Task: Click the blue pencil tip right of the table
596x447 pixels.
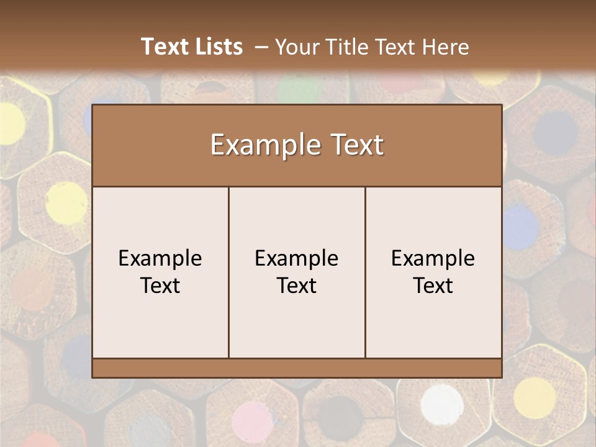Action: (x=520, y=227)
